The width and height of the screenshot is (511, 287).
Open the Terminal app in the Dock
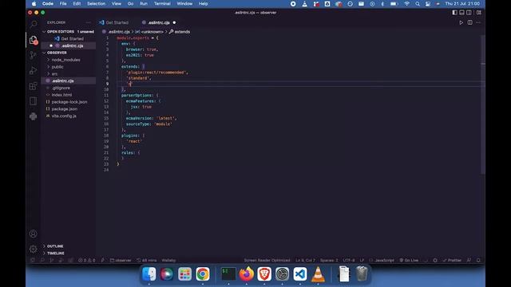[x=228, y=274]
